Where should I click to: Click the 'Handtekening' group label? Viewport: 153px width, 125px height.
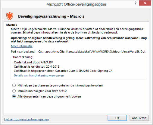23,57
